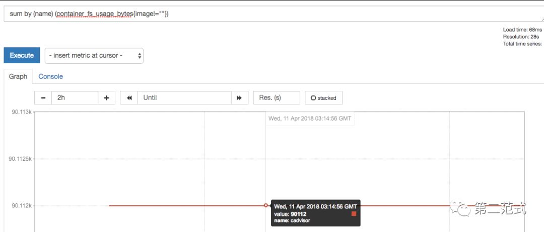Decrease time range with minus button
This screenshot has height=232, width=544.
click(x=43, y=98)
